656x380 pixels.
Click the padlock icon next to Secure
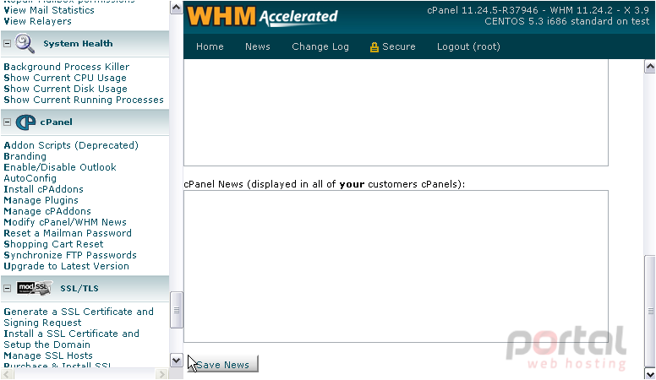(x=374, y=46)
